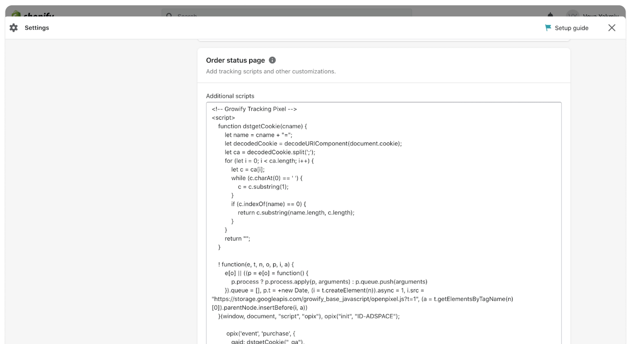Click the 'Growify Tracking Pixel' comment line

(x=254, y=109)
